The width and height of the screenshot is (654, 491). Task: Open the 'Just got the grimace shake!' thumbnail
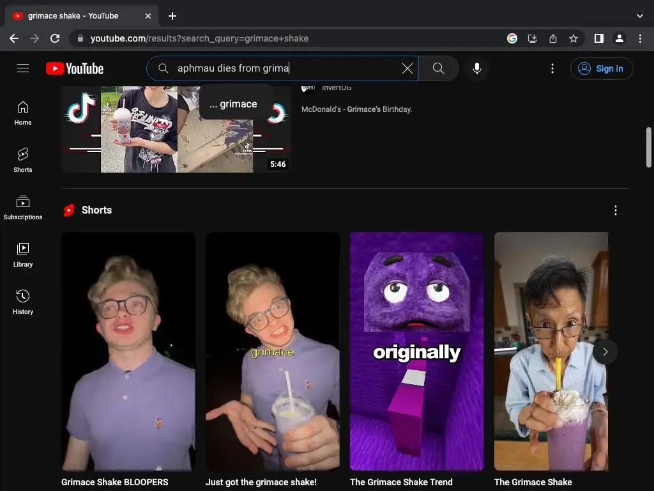coord(273,351)
